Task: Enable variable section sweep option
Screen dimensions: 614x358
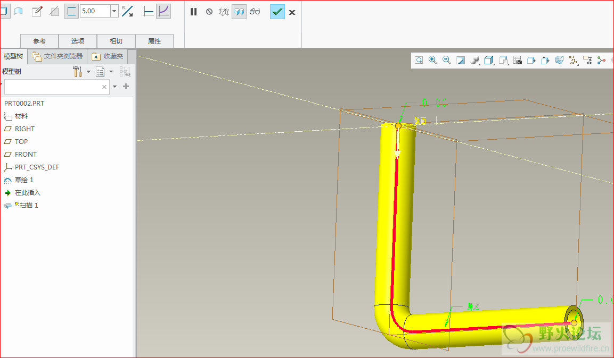Action: pyautogui.click(x=163, y=11)
